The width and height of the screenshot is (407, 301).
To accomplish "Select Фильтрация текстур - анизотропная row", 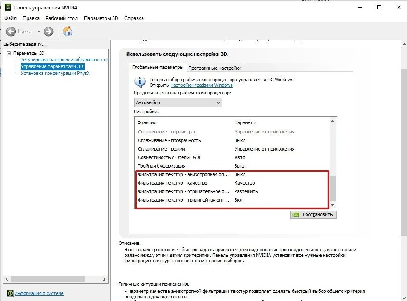I will pyautogui.click(x=232, y=174).
